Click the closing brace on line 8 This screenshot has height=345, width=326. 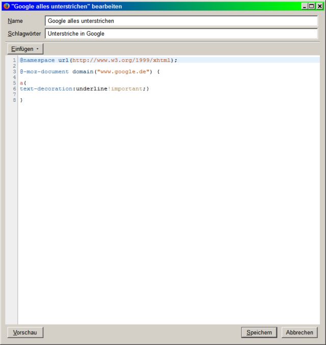click(21, 100)
